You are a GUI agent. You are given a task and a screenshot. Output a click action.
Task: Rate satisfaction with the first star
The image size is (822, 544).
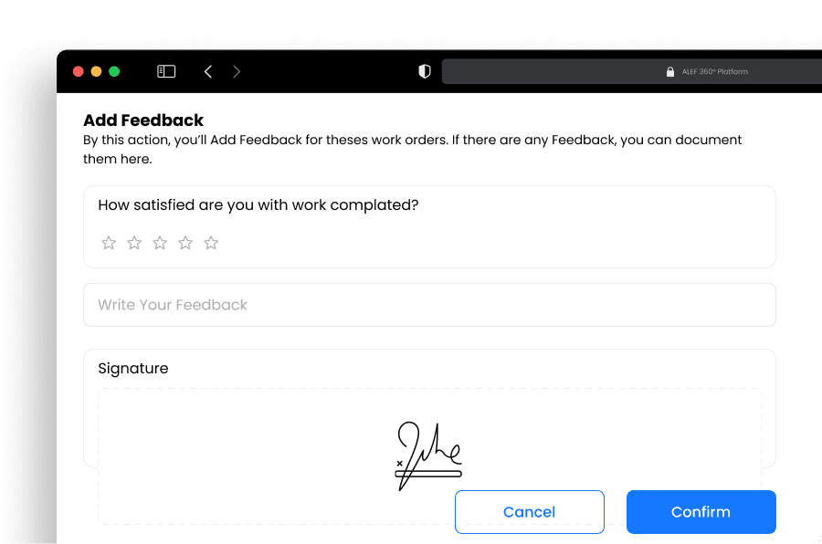[x=109, y=243]
